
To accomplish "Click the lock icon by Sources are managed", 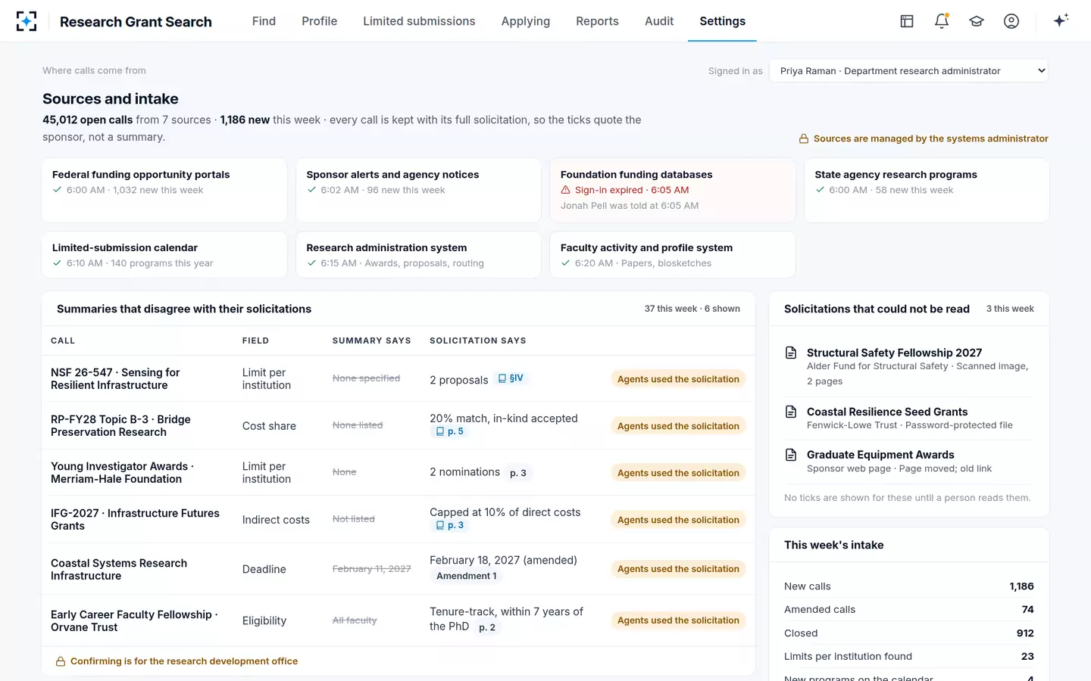I will point(804,139).
